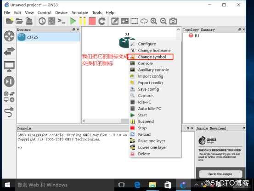
Task: Browse end devices monitor icon
Action: pyautogui.click(x=9, y=66)
